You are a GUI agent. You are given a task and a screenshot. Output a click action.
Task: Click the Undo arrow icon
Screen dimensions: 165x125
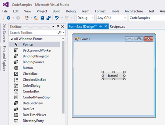[x=57, y=18]
